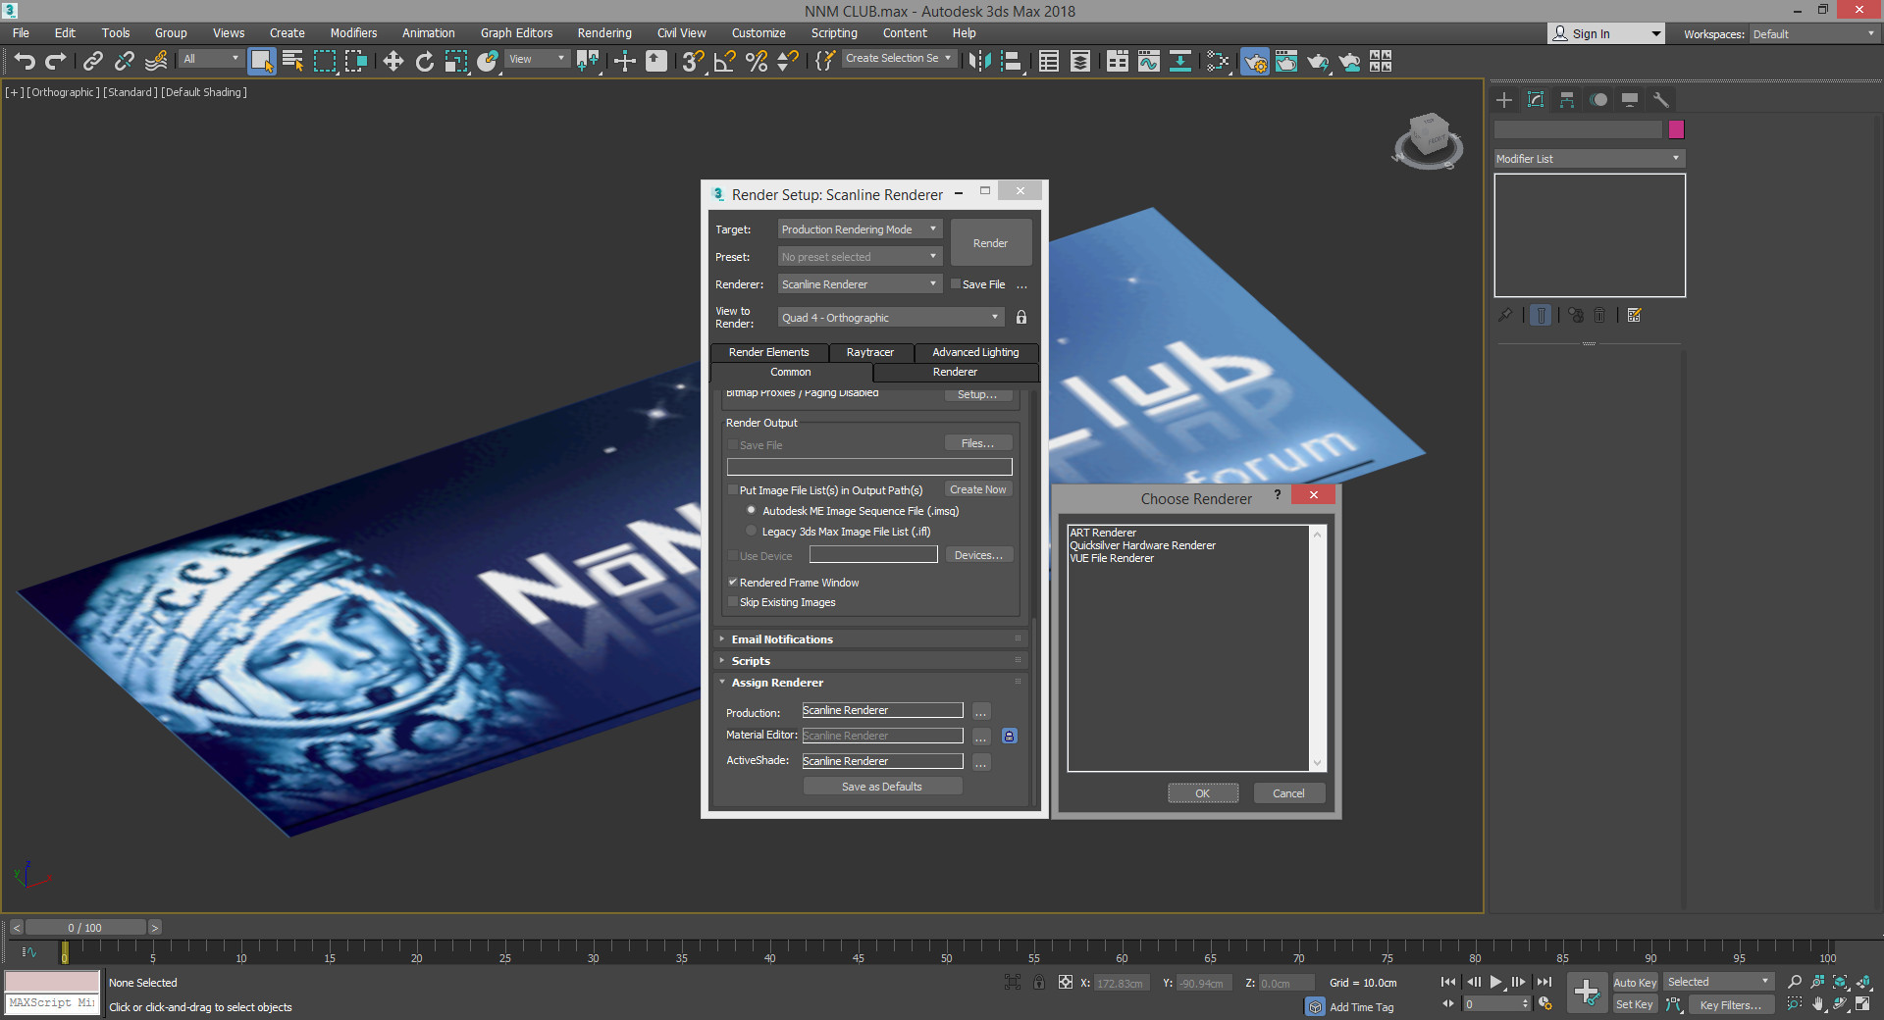This screenshot has height=1020, width=1884.
Task: Toggle the Selection Lock padlock in status bar
Action: [1039, 982]
